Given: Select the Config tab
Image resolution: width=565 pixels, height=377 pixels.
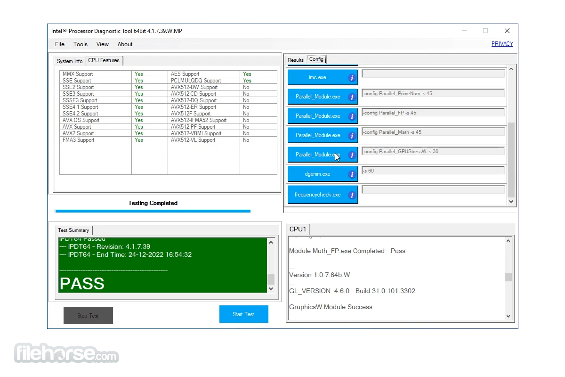Looking at the screenshot, I should coord(316,59).
